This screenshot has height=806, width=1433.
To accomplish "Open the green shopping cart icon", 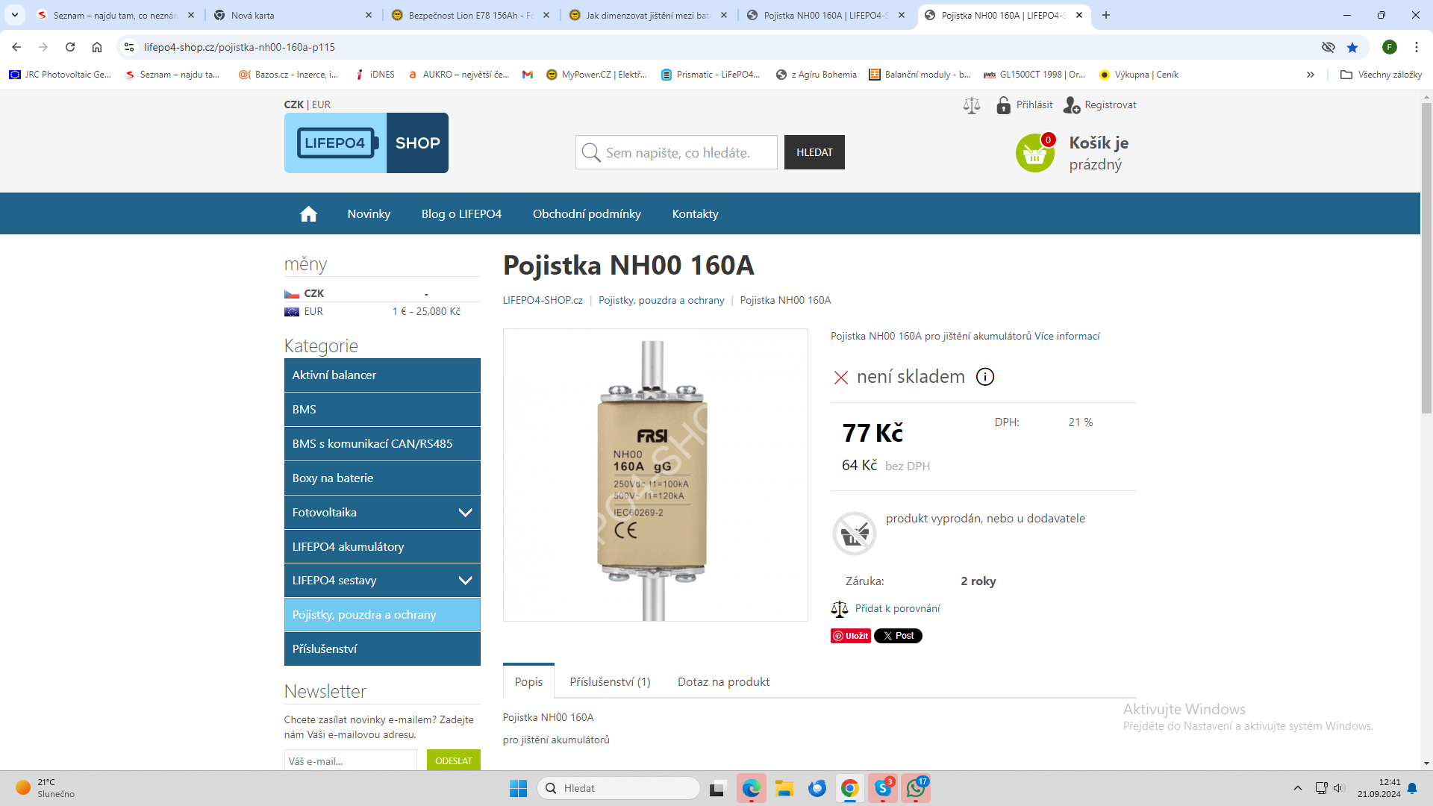I will pos(1034,153).
